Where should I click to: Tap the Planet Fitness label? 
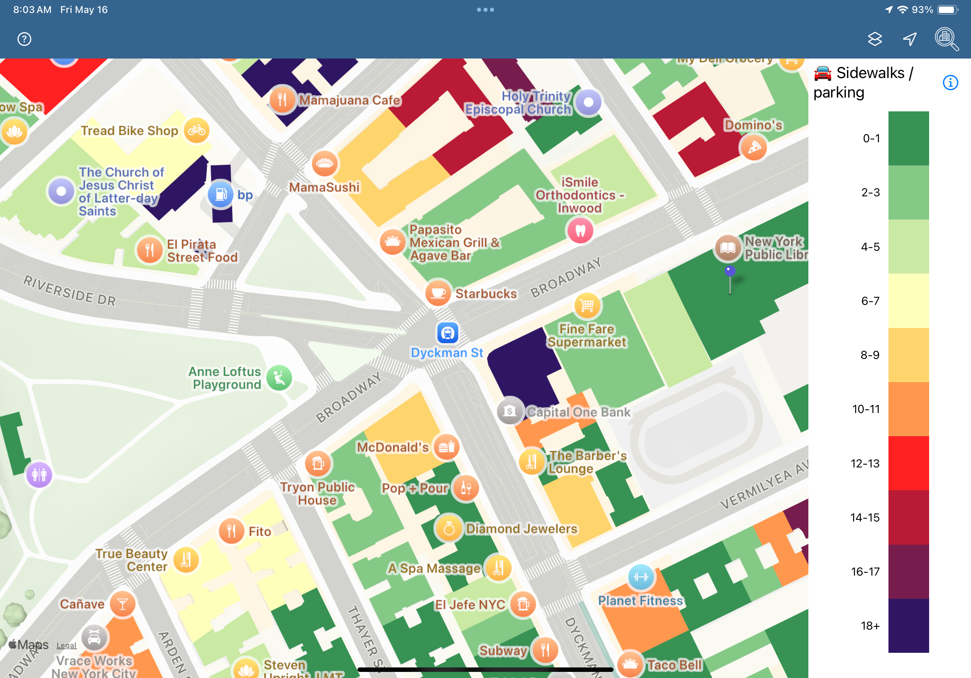click(x=640, y=601)
